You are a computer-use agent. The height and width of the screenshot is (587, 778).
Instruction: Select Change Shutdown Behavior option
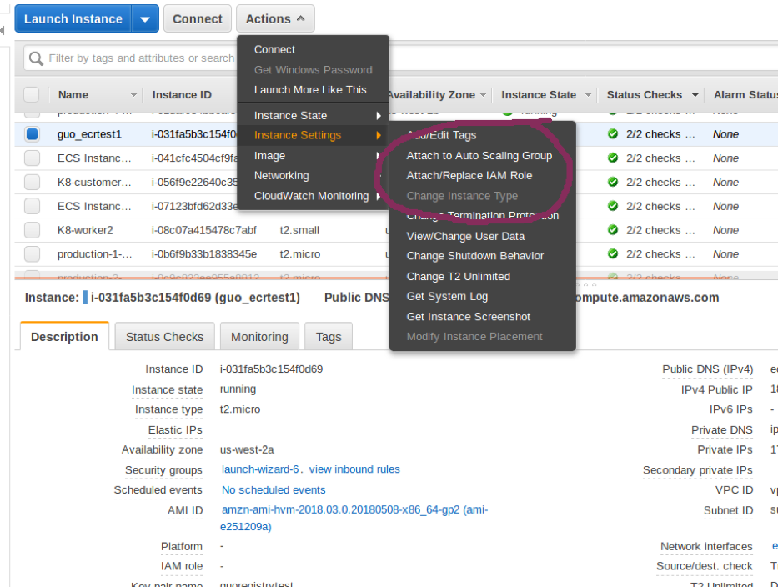(x=474, y=256)
